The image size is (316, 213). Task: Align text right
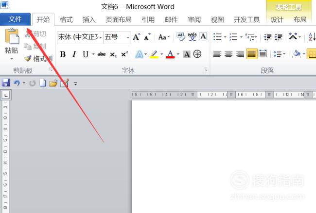(x=240, y=54)
